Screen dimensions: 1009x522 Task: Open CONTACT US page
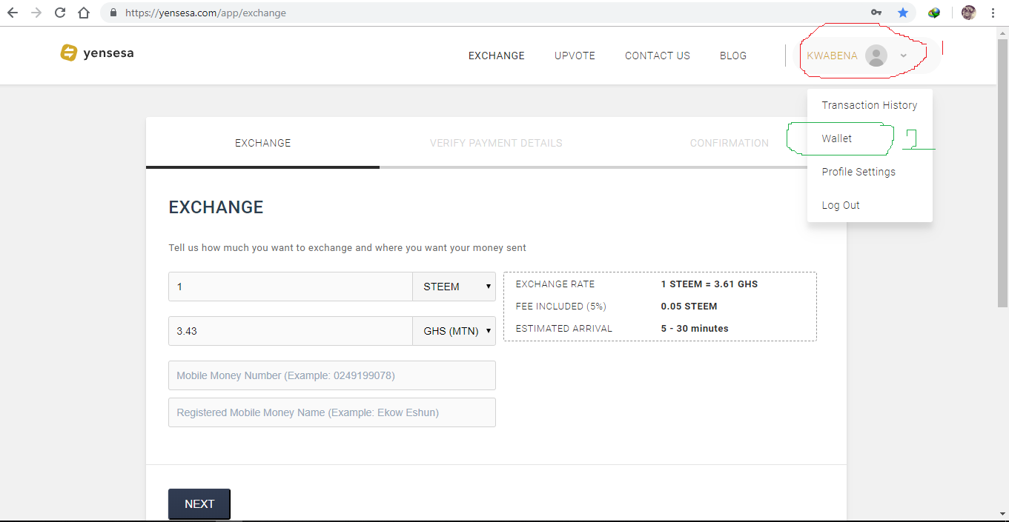658,56
